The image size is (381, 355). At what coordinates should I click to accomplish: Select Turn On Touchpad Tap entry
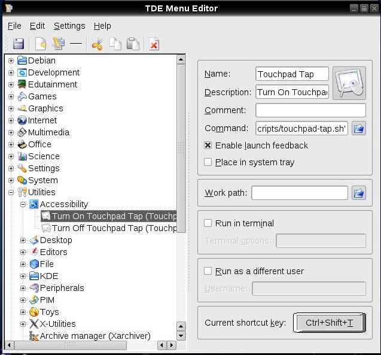pyautogui.click(x=109, y=216)
